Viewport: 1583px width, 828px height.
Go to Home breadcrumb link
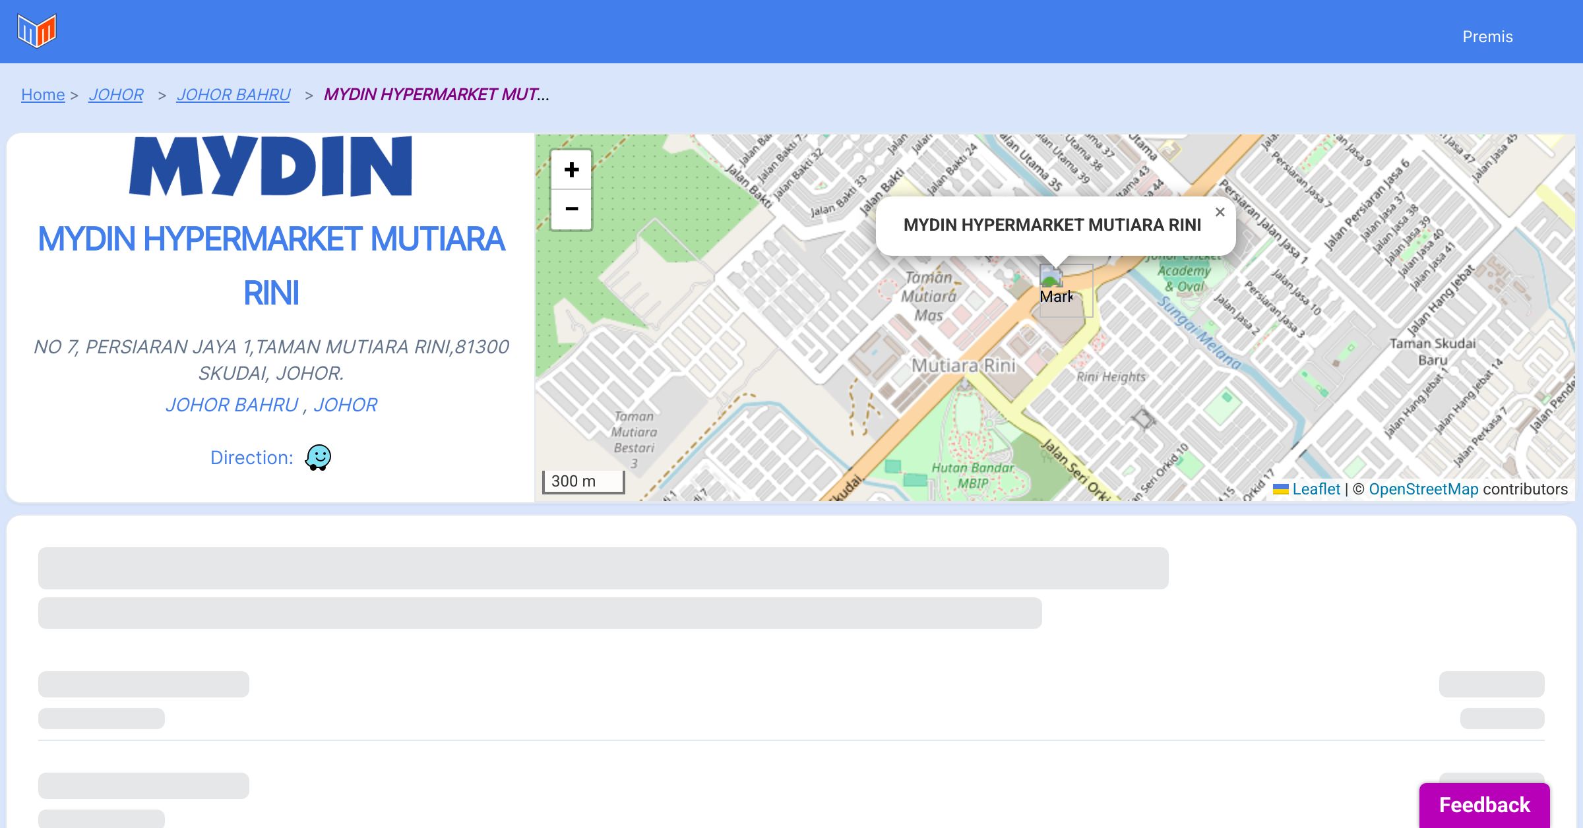43,95
